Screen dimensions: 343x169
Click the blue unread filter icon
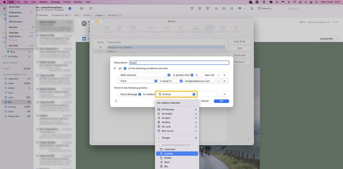click(70, 9)
